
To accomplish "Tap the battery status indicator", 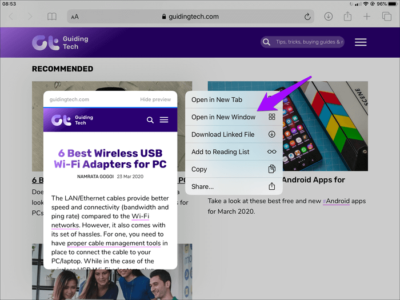I will [x=393, y=4].
